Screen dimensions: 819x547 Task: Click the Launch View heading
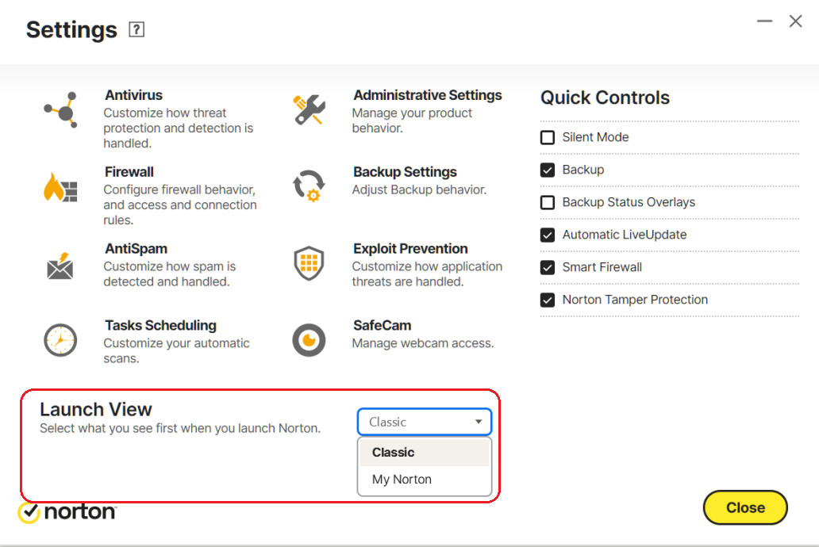pyautogui.click(x=96, y=410)
